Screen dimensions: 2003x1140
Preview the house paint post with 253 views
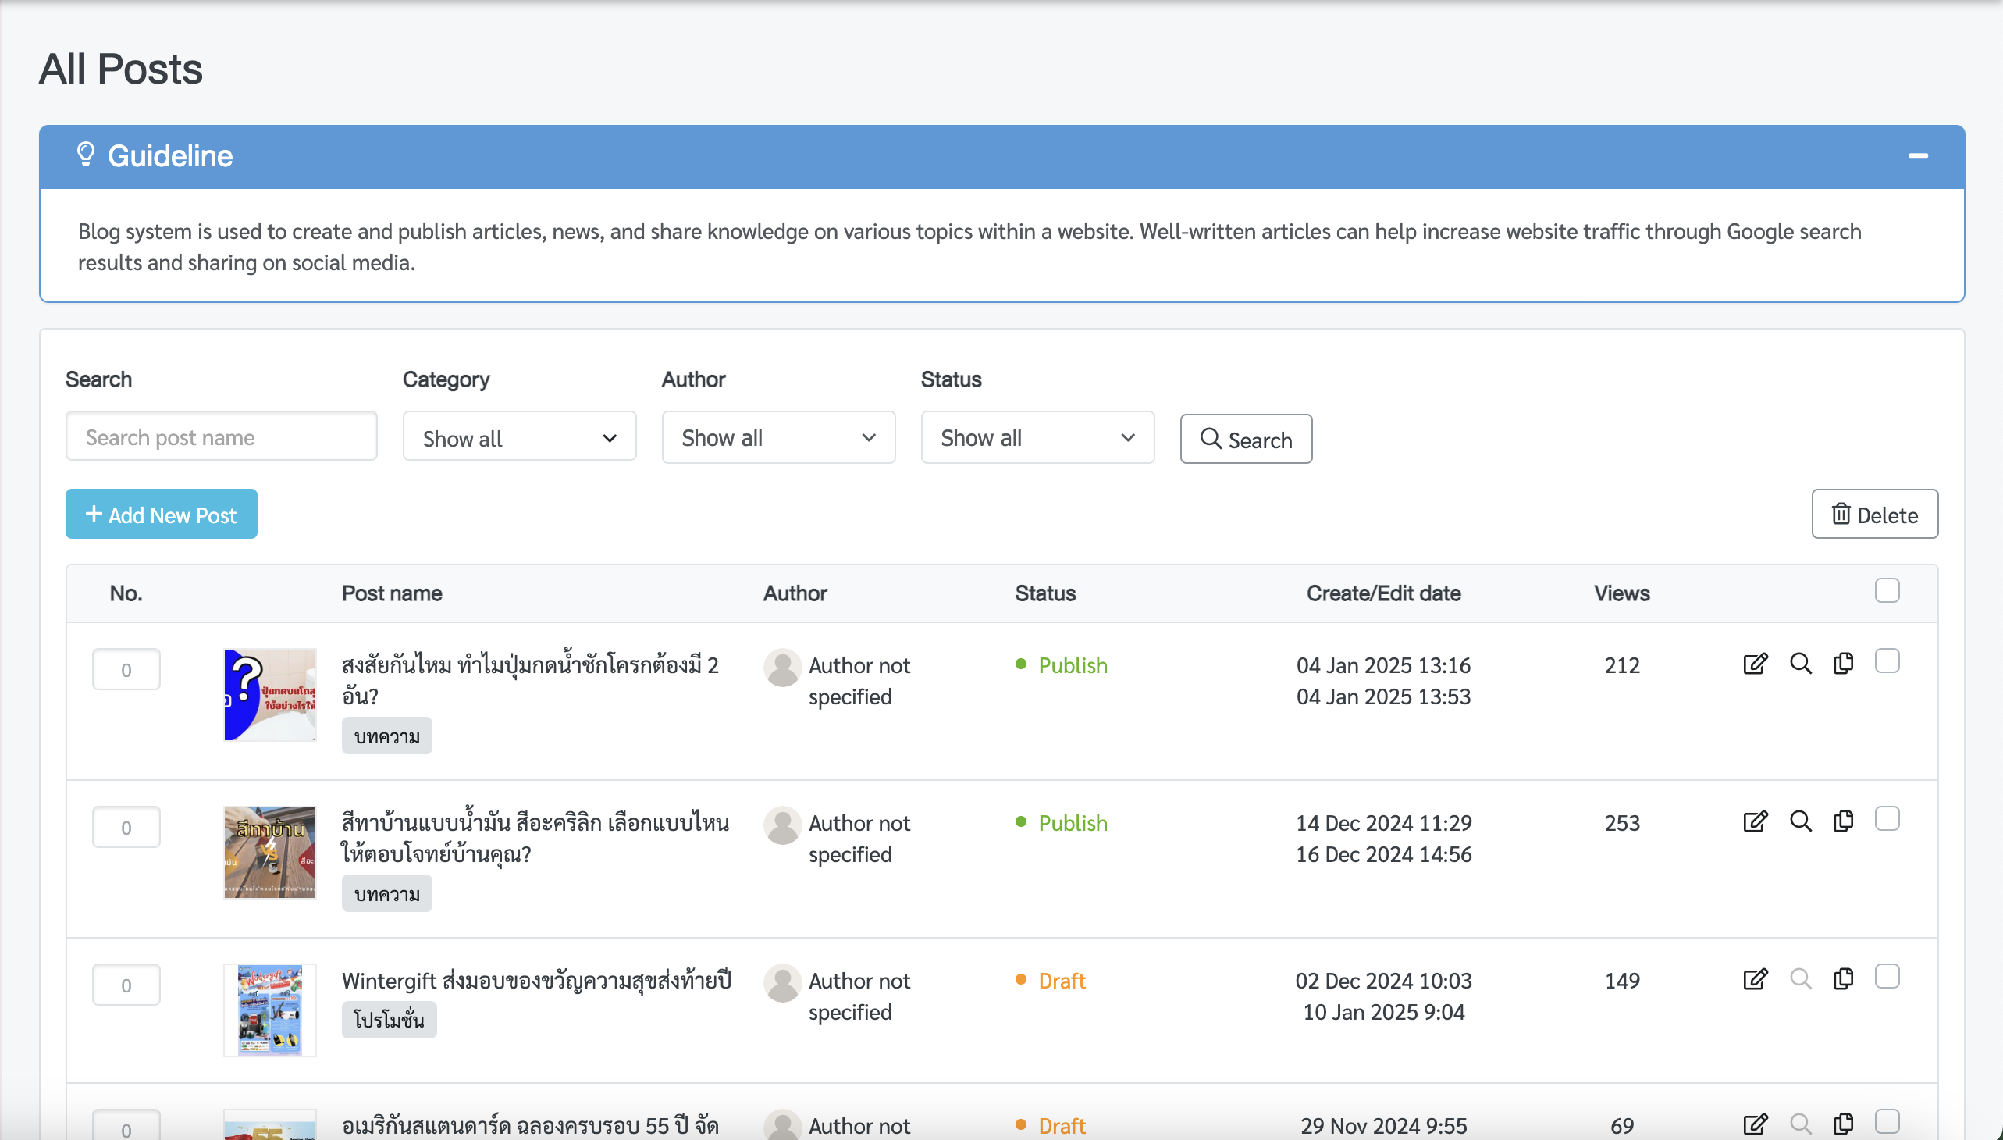point(1800,821)
